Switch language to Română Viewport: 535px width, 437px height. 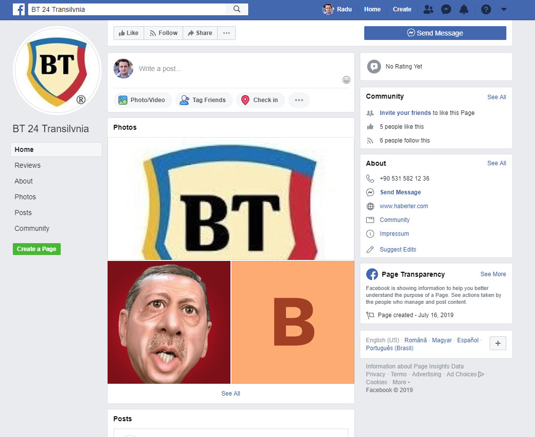click(x=416, y=340)
